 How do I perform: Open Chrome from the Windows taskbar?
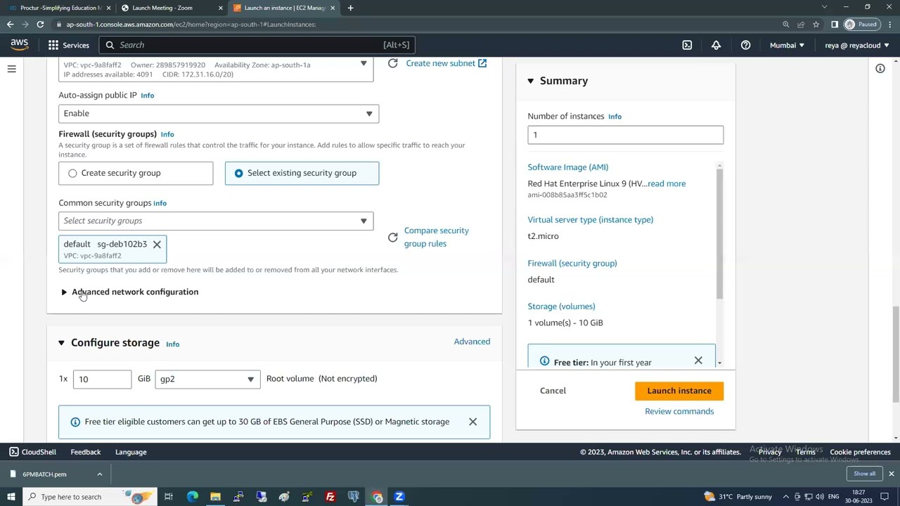[x=377, y=497]
